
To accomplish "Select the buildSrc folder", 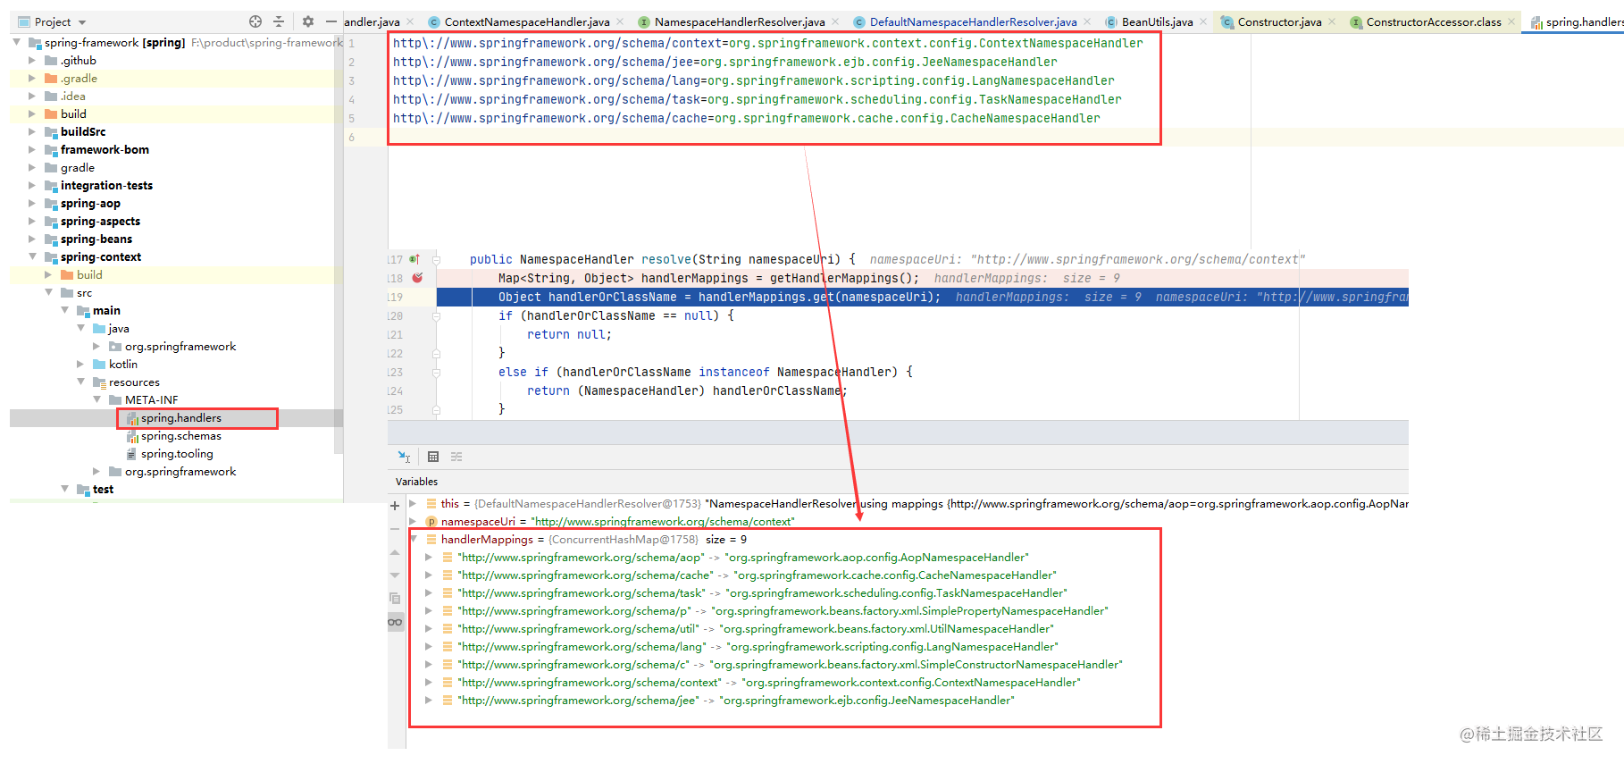I will 82,132.
